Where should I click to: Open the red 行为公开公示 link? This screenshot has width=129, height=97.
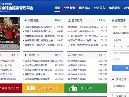pos(7,61)
